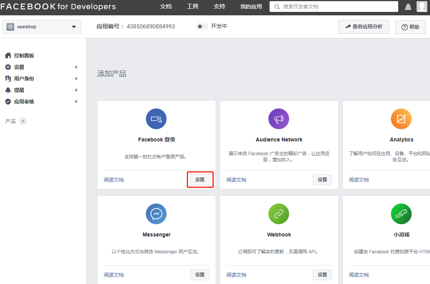Click the developer docs search field

pyautogui.click(x=334, y=7)
